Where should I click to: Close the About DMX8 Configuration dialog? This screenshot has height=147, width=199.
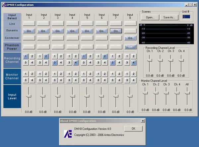143,121
